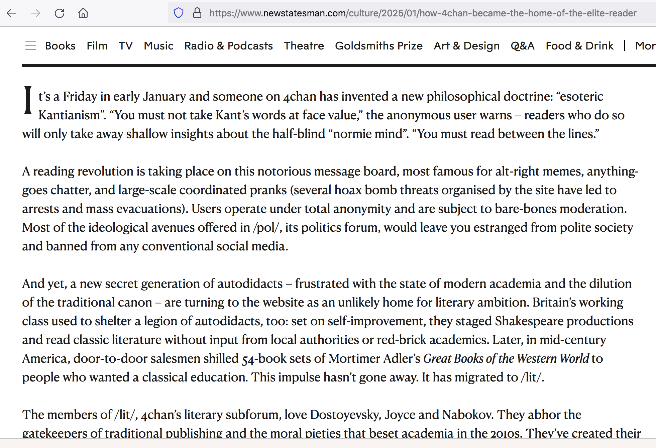
Task: Reload the page with refresh icon
Action: pyautogui.click(x=60, y=13)
